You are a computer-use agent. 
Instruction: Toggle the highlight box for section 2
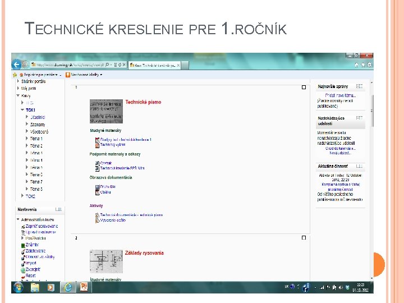tap(304, 237)
